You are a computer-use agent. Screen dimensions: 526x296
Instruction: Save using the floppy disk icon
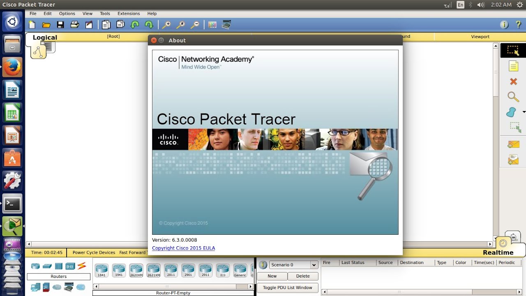tap(60, 25)
